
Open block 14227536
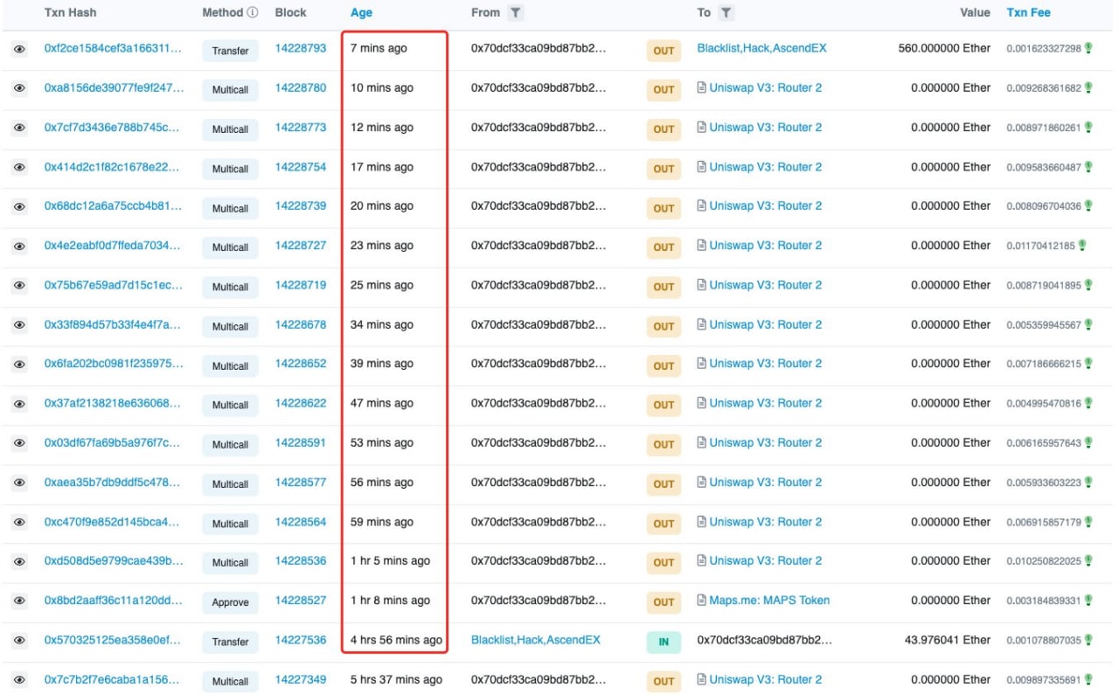301,640
